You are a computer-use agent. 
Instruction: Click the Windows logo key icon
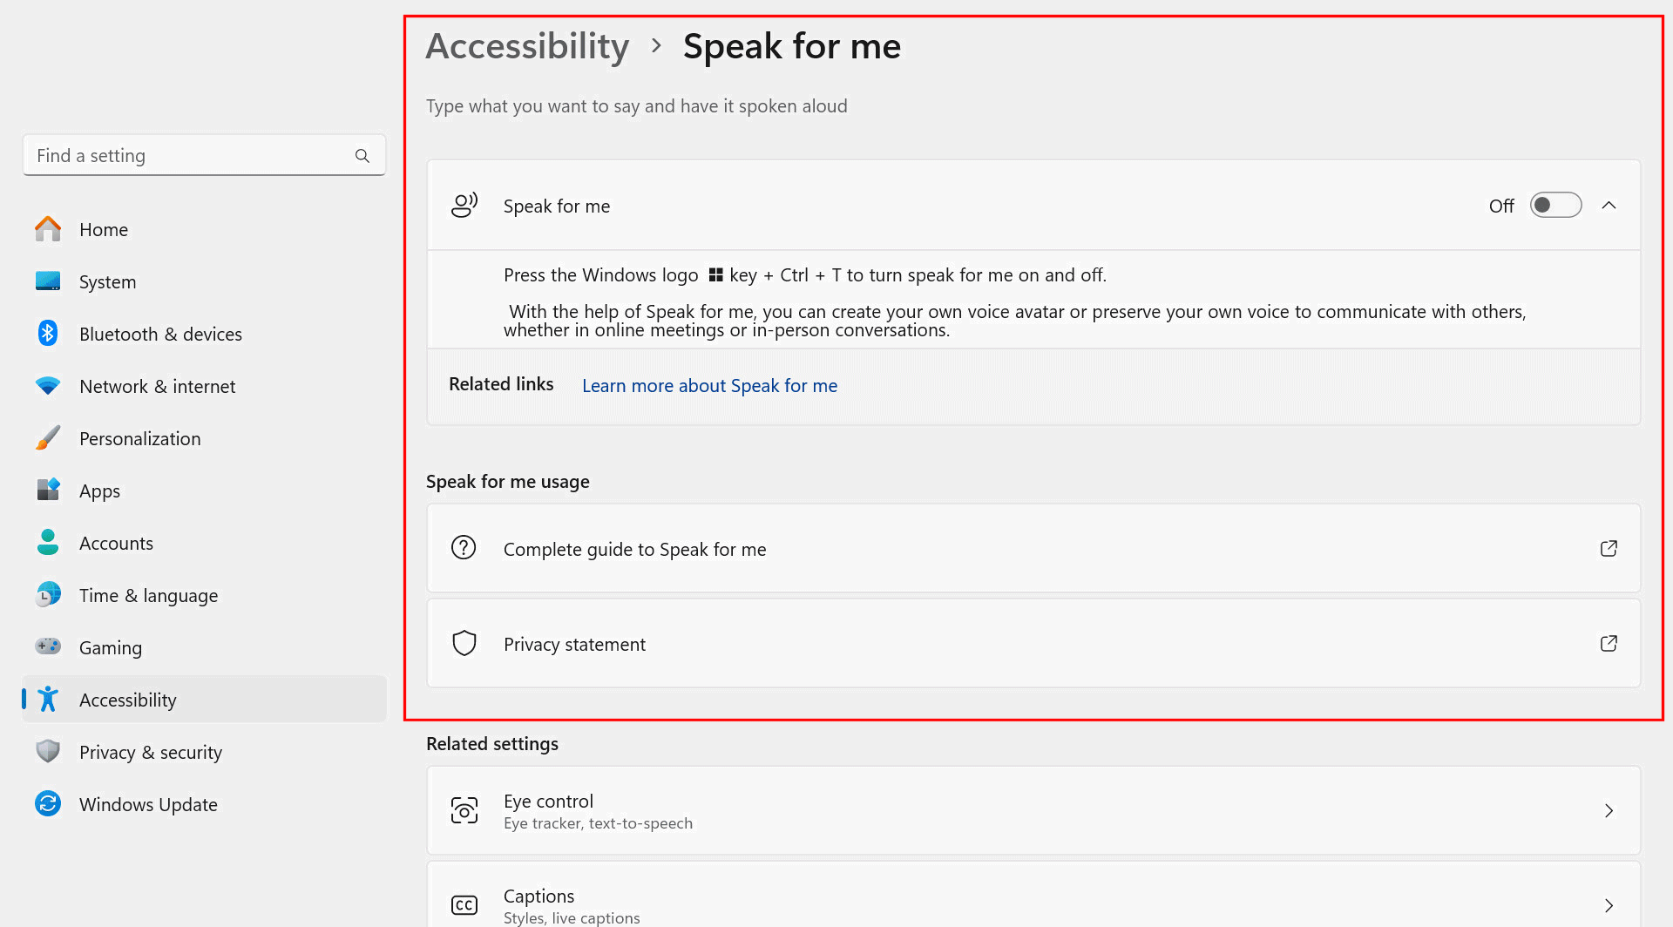[716, 275]
